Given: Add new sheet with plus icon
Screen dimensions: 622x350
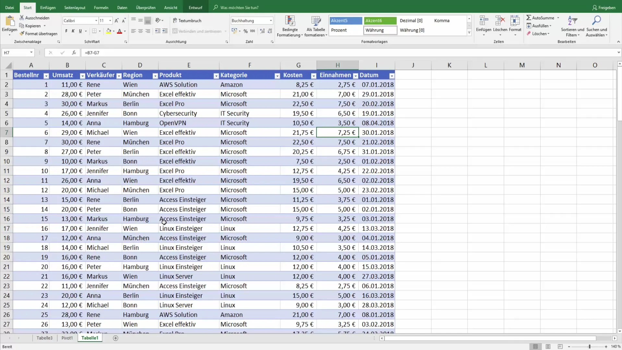Looking at the screenshot, I should 115,338.
